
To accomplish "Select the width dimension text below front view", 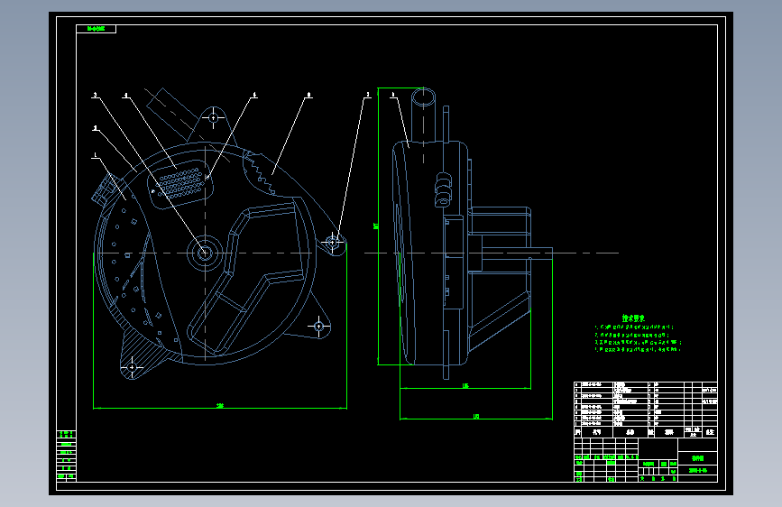I will (x=220, y=405).
